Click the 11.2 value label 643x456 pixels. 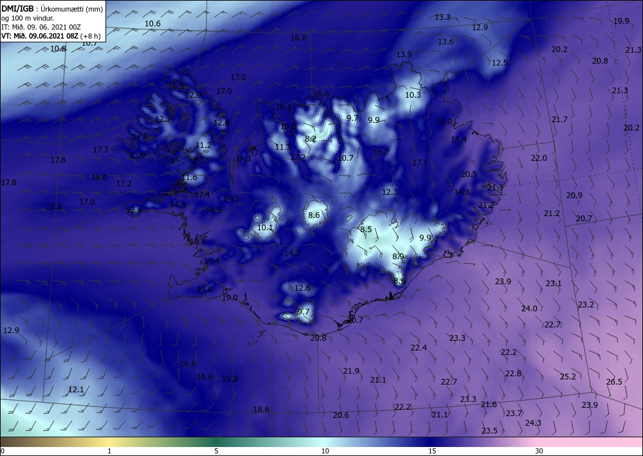(203, 145)
